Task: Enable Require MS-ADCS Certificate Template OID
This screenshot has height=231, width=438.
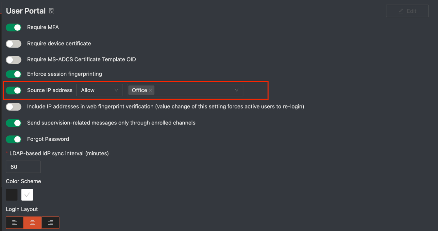Action: 14,60
